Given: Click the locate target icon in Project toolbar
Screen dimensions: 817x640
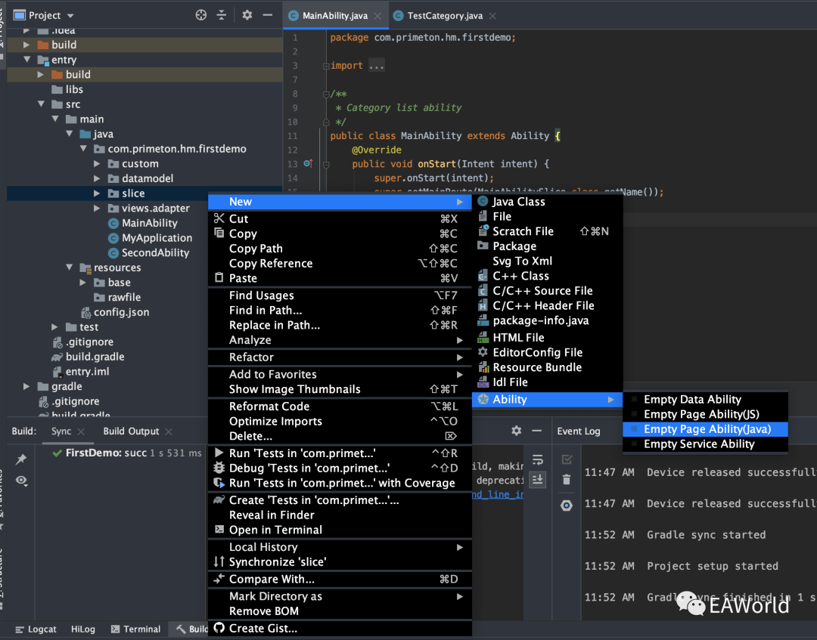Looking at the screenshot, I should pos(200,15).
